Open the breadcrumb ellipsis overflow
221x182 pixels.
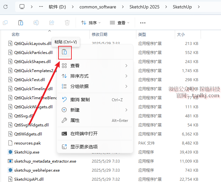pyautogui.click(x=41, y=6)
